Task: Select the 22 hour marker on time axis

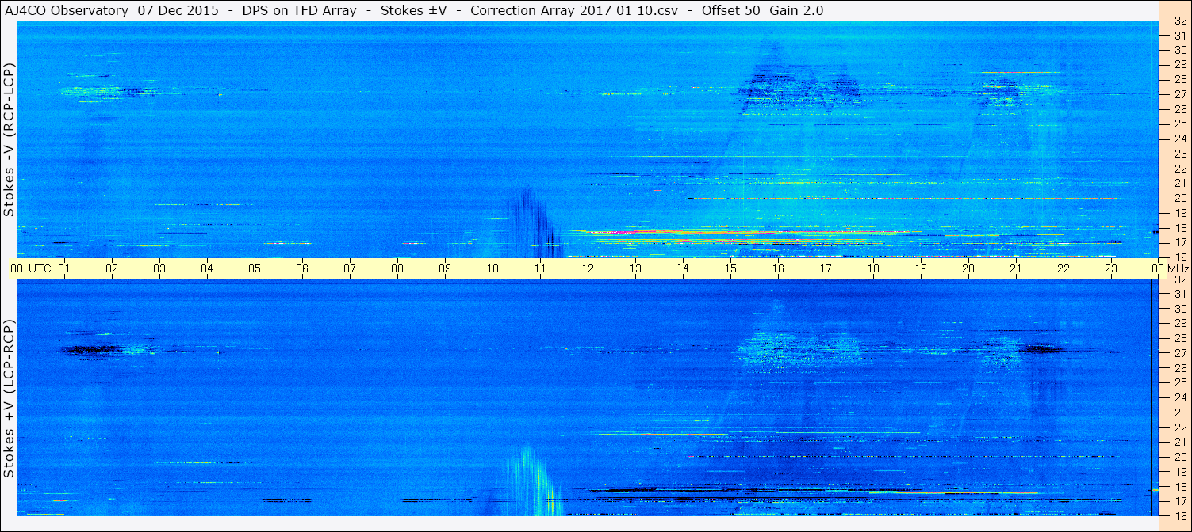Action: click(x=1064, y=268)
